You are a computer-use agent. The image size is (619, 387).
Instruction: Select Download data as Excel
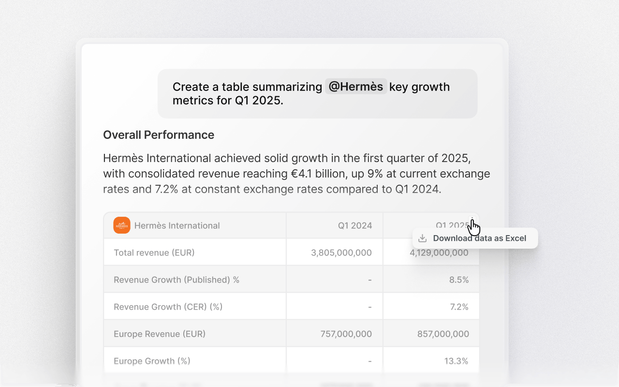point(479,238)
